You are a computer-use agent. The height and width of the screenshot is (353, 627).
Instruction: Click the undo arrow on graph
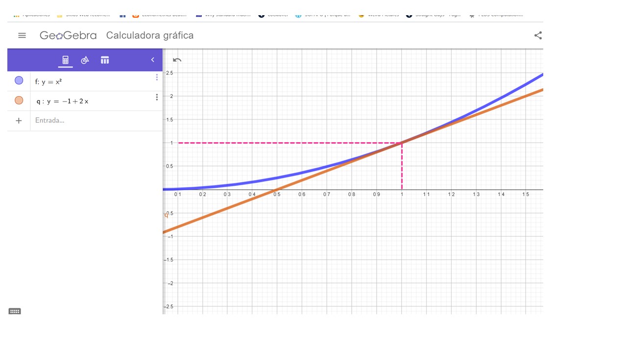pyautogui.click(x=177, y=60)
